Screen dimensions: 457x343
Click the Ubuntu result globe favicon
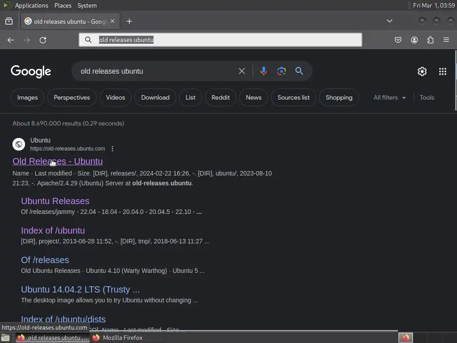point(19,144)
